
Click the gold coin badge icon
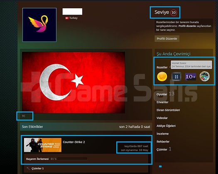[x=162, y=76]
